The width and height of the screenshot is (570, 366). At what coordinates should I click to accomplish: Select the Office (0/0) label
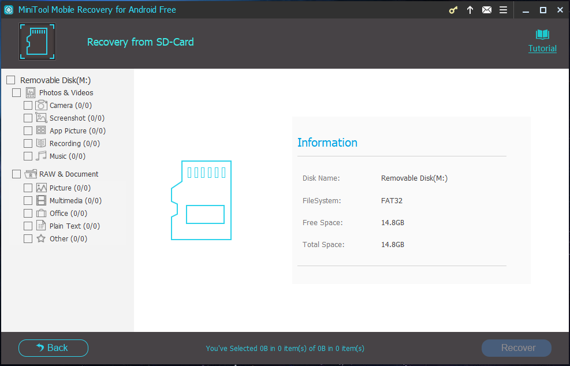(68, 213)
